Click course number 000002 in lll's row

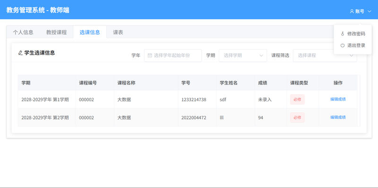click(x=86, y=118)
